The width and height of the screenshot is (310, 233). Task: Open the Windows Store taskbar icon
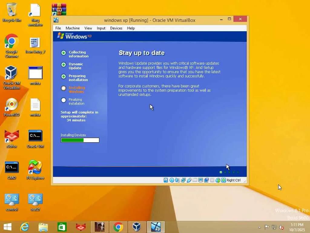(x=62, y=227)
